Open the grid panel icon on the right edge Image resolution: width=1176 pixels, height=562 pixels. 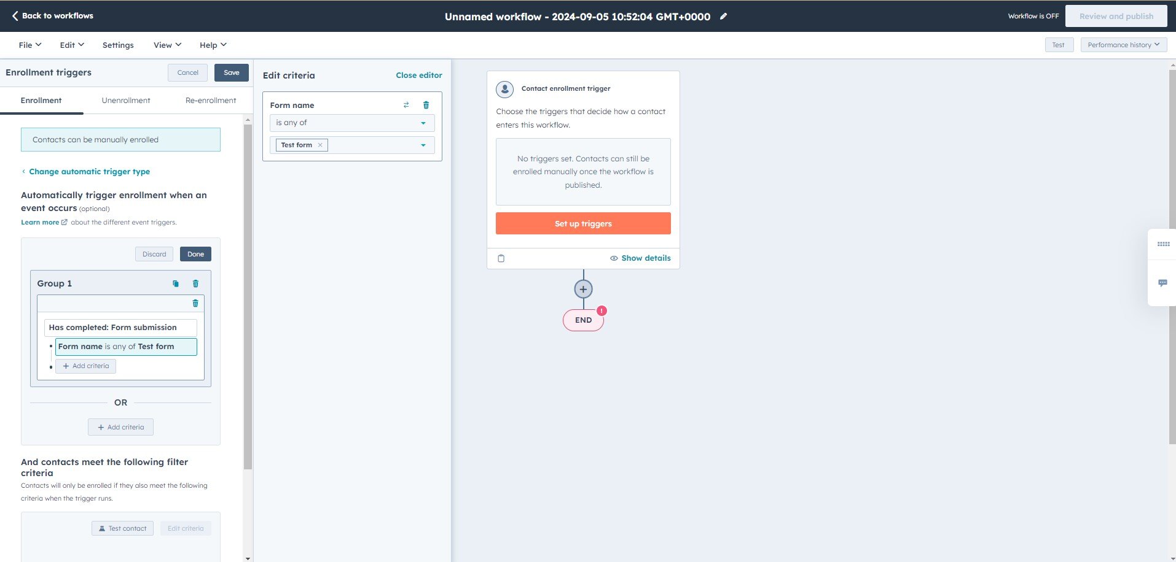click(x=1162, y=244)
